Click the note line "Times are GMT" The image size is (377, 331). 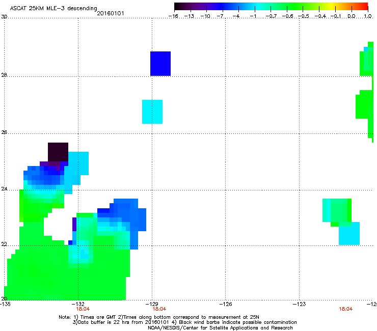(98, 317)
